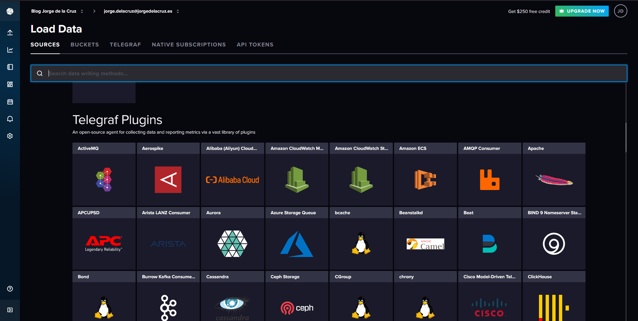This screenshot has height=321, width=638.
Task: Select the Aurora hexagon logo
Action: tap(233, 244)
